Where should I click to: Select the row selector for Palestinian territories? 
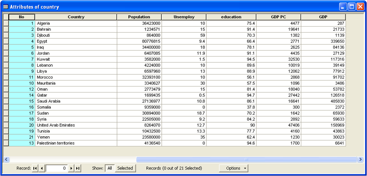pyautogui.click(x=6, y=143)
